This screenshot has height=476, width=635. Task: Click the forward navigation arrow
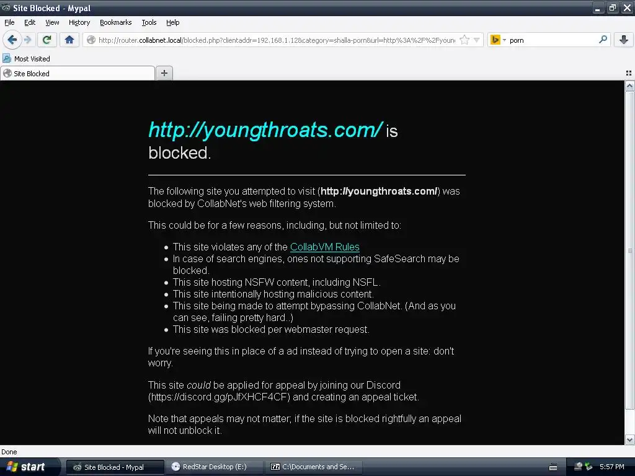27,40
